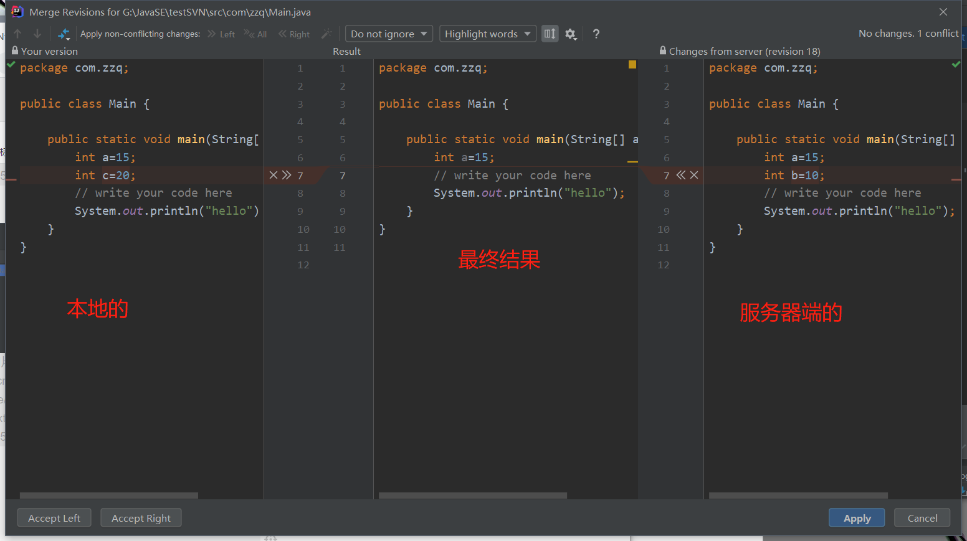Click '// write your code here' in right pane
967x541 pixels.
842,193
